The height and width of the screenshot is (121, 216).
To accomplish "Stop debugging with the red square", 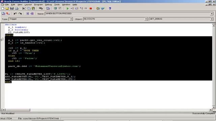I will click(x=91, y=8).
